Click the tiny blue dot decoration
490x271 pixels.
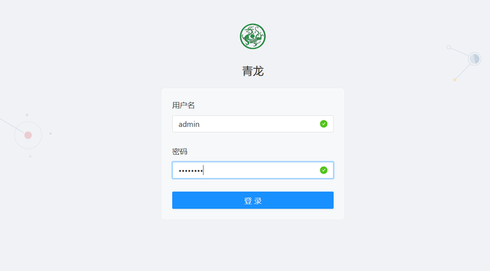50,134
